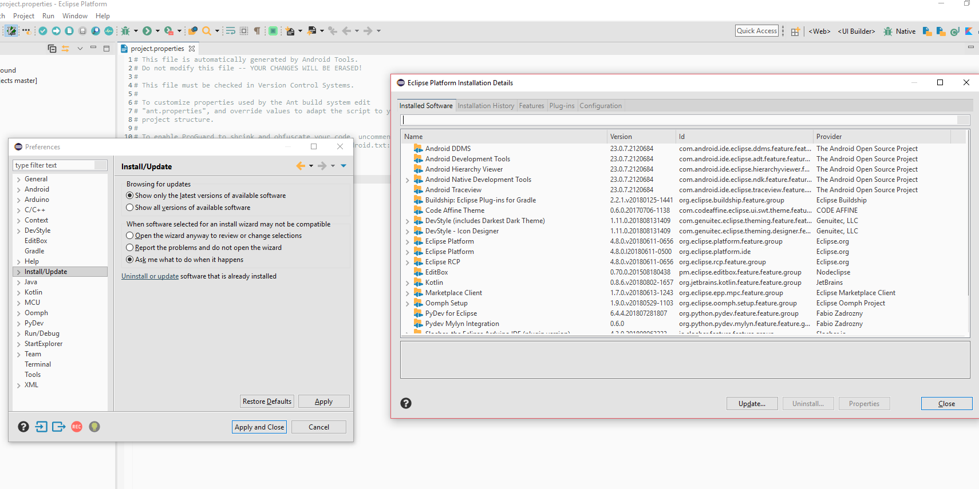This screenshot has width=979, height=489.
Task: Click the Update... button
Action: (752, 404)
